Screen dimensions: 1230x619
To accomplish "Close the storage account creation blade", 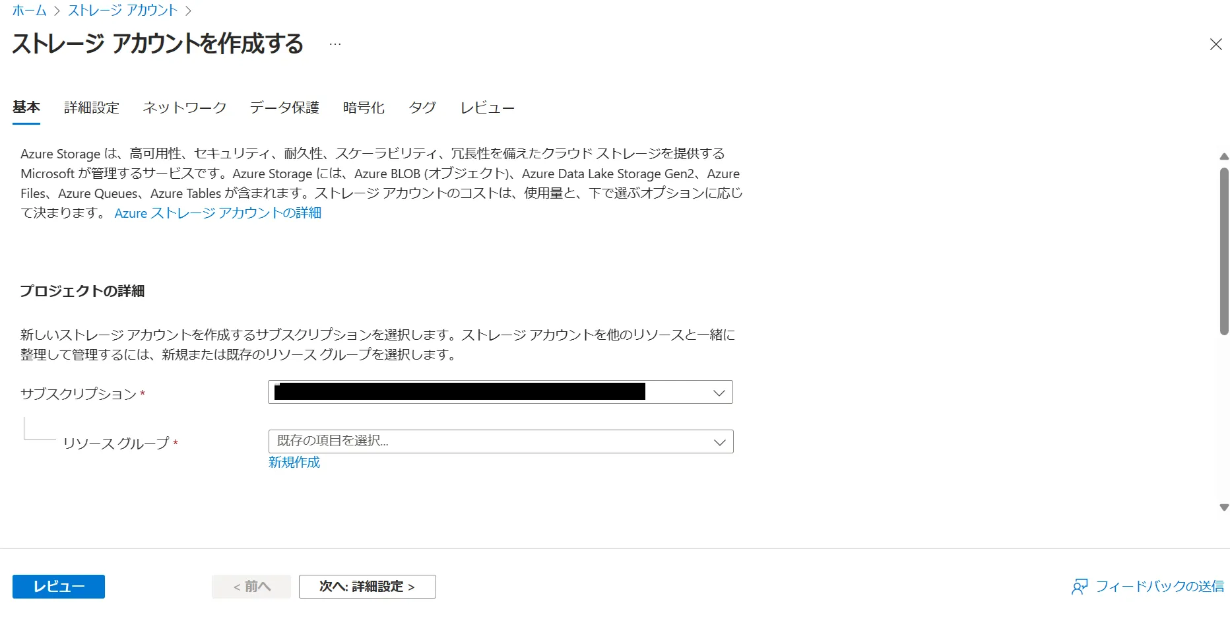I will click(x=1215, y=44).
